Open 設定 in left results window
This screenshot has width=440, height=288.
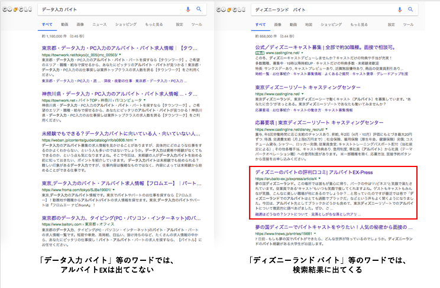(180, 24)
